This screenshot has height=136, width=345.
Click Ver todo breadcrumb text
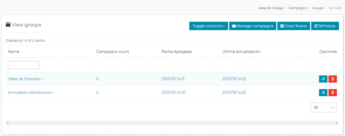tap(335, 8)
